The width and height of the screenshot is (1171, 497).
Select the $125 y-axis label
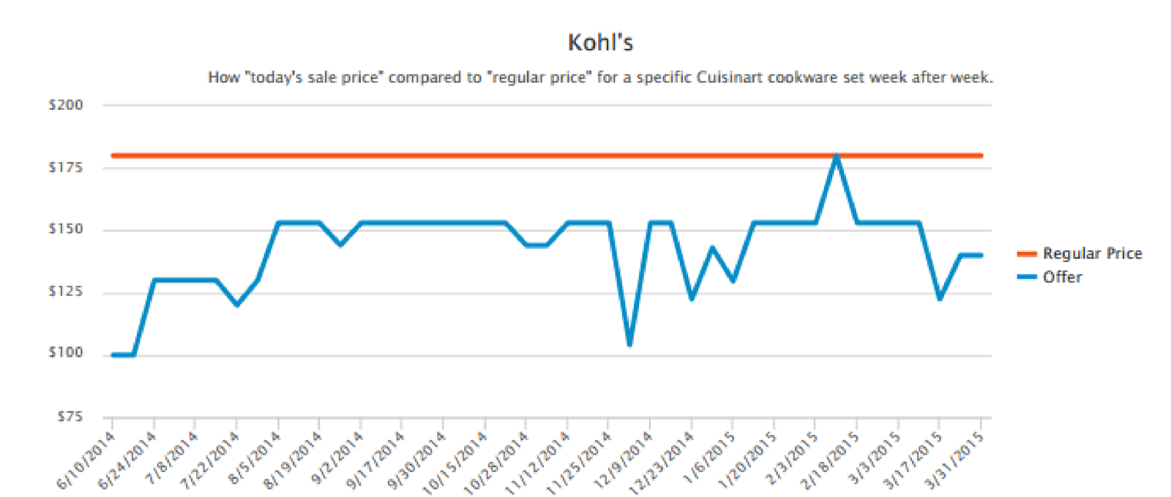point(66,292)
